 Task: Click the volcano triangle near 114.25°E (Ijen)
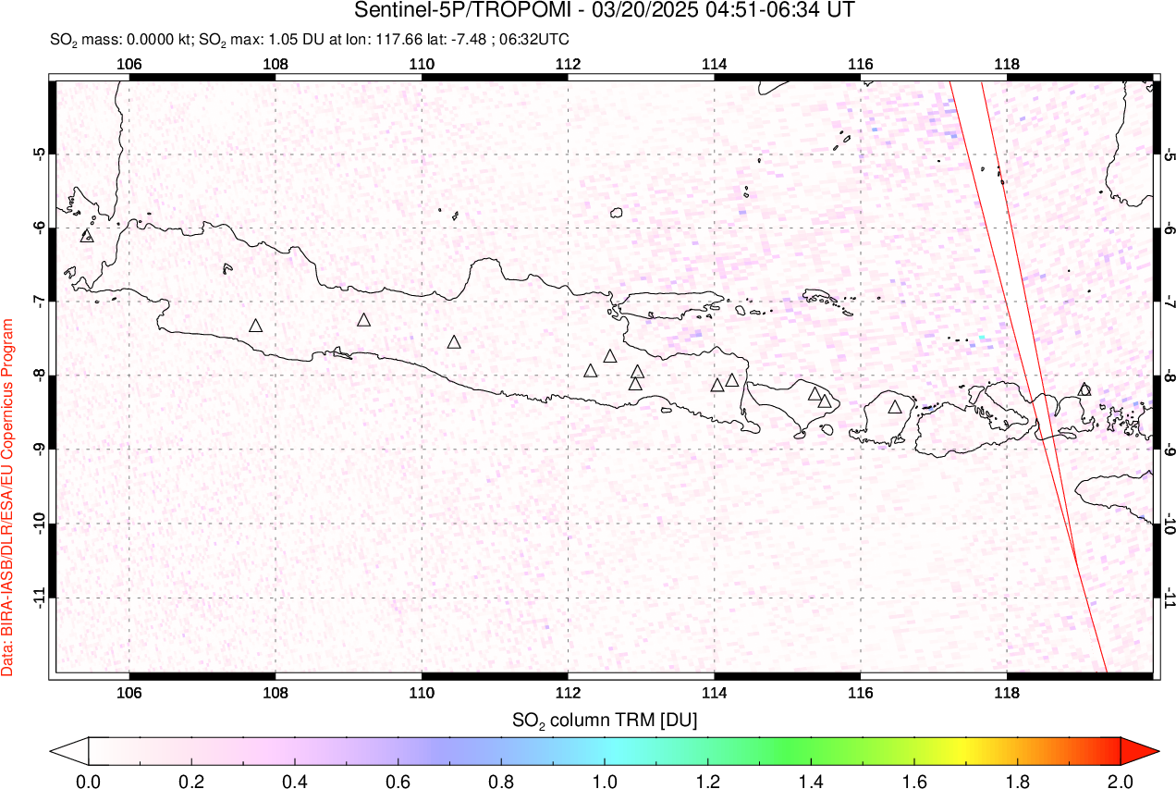(732, 380)
